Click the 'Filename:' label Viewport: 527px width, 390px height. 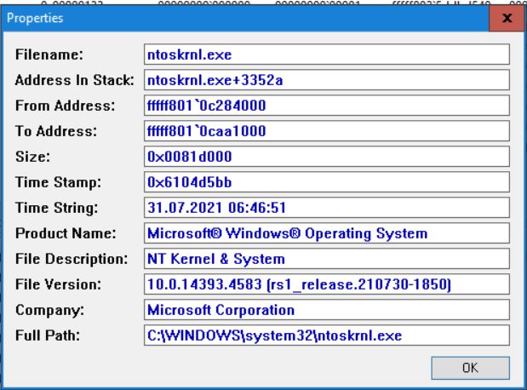49,54
